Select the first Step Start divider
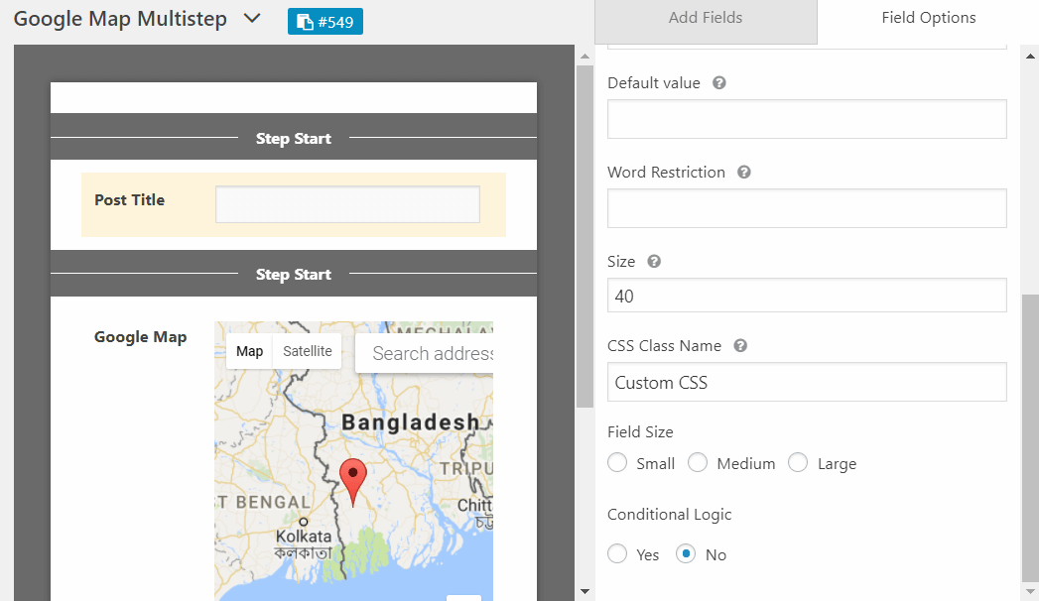Screen dimensions: 1039x601 tap(294, 138)
